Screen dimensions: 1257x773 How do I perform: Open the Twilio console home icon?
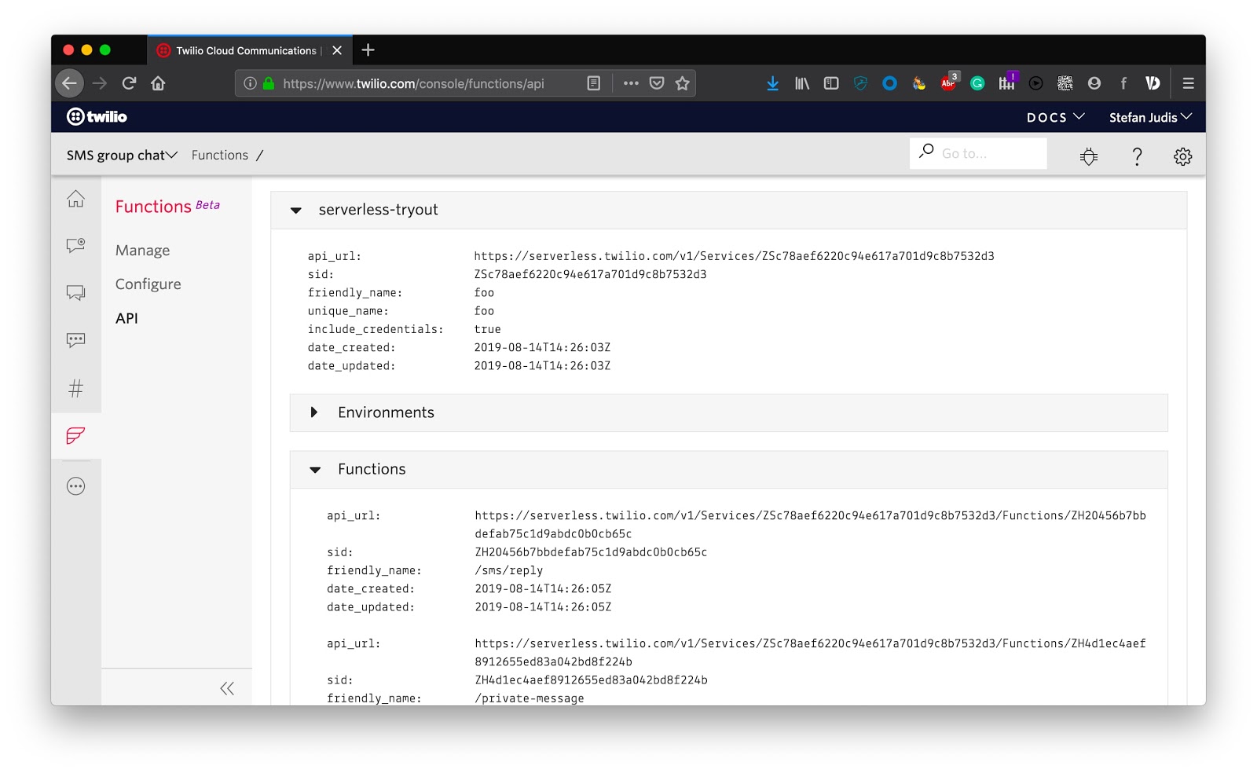click(x=76, y=199)
